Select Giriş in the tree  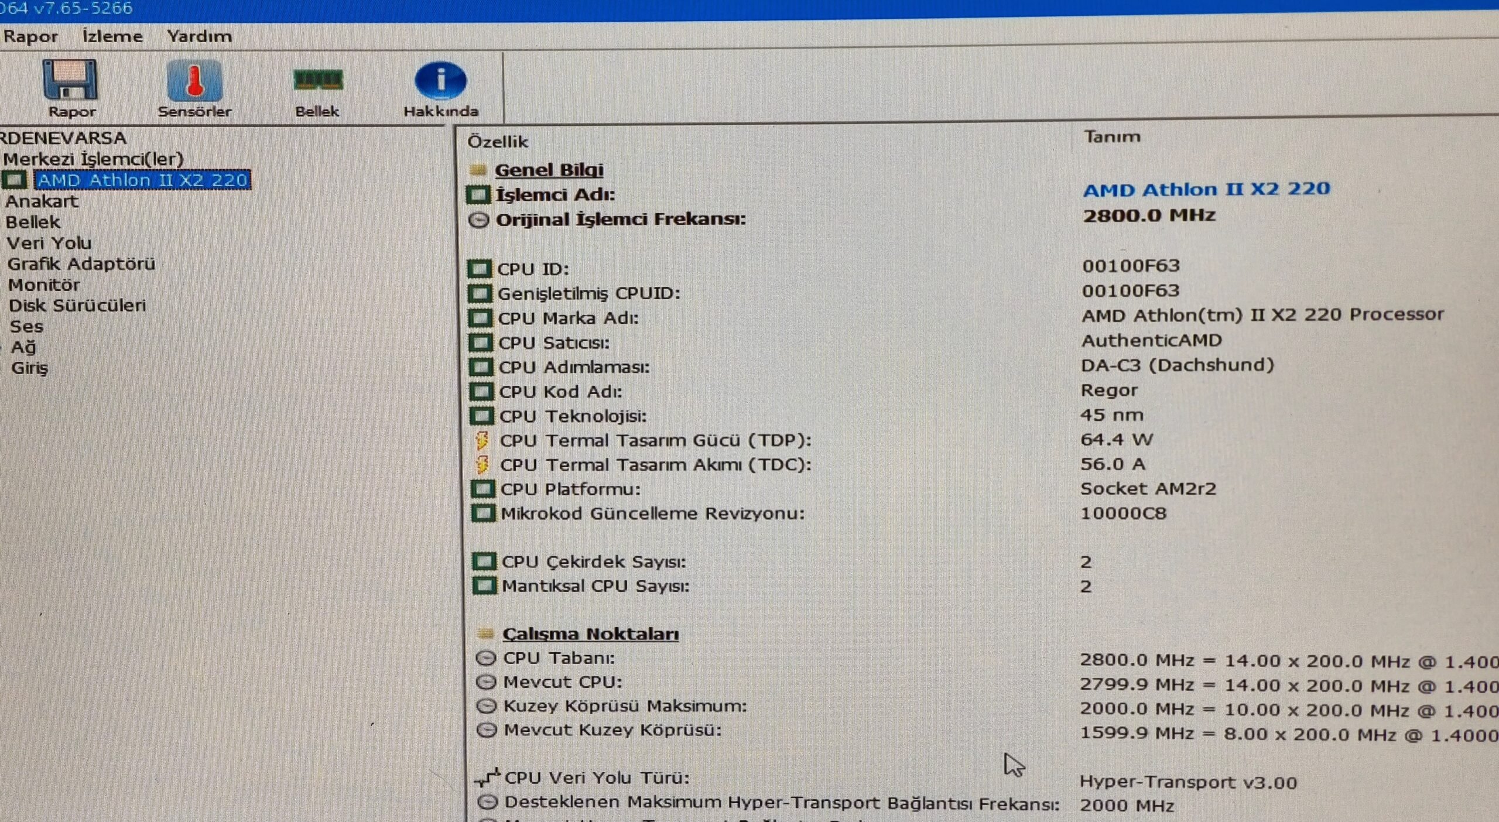[x=29, y=368]
